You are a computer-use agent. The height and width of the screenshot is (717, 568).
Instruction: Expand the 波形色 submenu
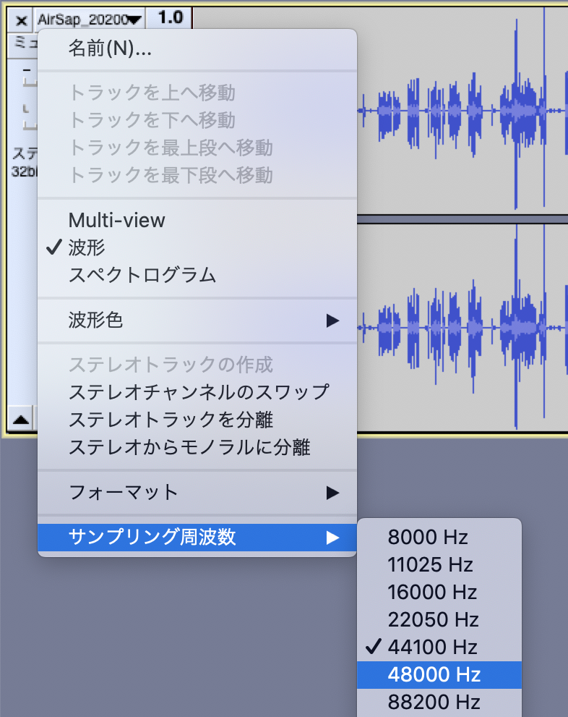tap(197, 320)
